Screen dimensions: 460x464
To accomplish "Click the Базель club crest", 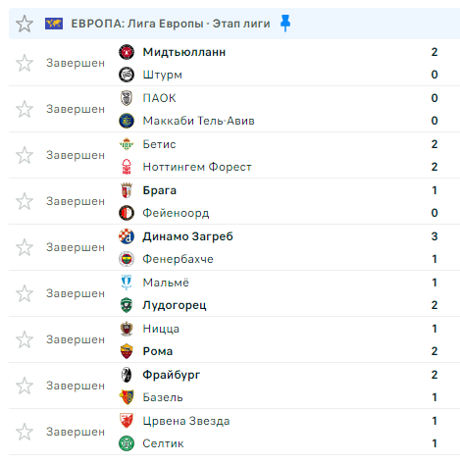I will pyautogui.click(x=127, y=397).
